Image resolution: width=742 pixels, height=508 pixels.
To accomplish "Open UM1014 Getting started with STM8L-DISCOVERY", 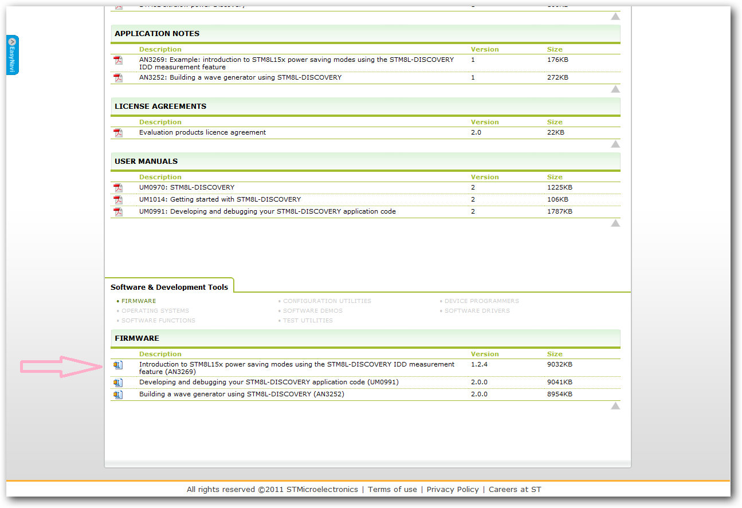I will pyautogui.click(x=220, y=199).
